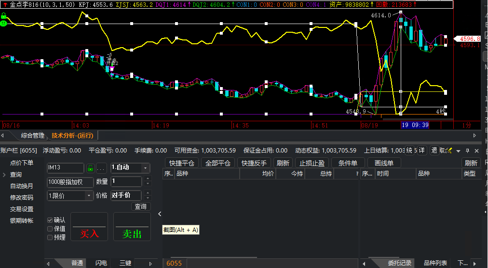Open account bar dropdown triangle menu
Screen dimensions: 488x268
[458, 151]
